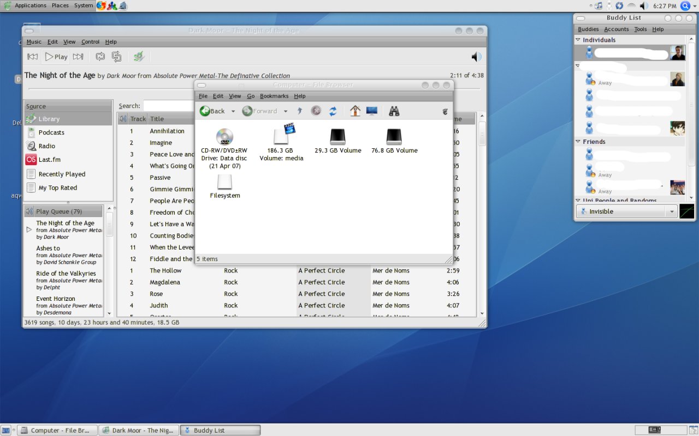Open Last.fm source in sidebar
The height and width of the screenshot is (436, 699).
click(68, 160)
